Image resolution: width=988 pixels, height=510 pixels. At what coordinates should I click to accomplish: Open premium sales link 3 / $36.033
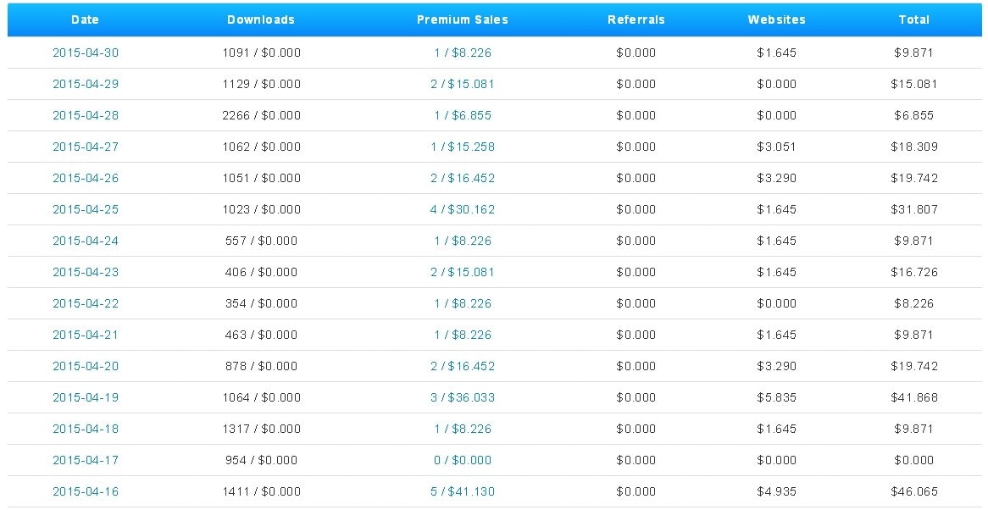pyautogui.click(x=462, y=397)
